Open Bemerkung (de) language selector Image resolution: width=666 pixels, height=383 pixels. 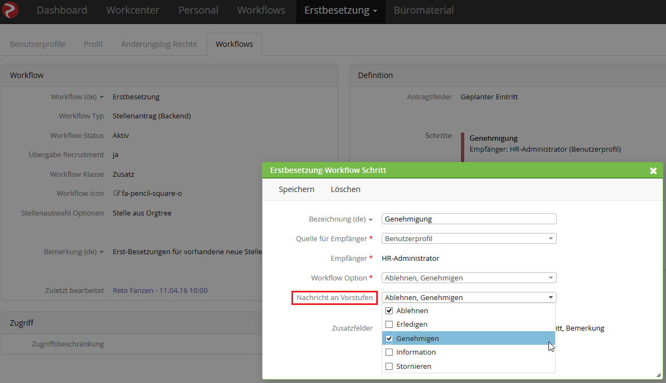102,252
